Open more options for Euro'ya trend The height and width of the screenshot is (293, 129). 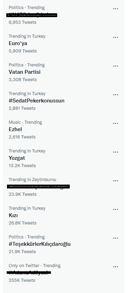coord(115,37)
